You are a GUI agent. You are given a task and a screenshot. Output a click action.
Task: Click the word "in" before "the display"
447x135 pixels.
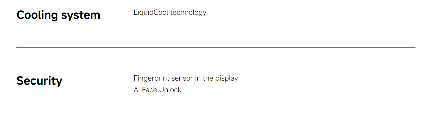pos(198,78)
